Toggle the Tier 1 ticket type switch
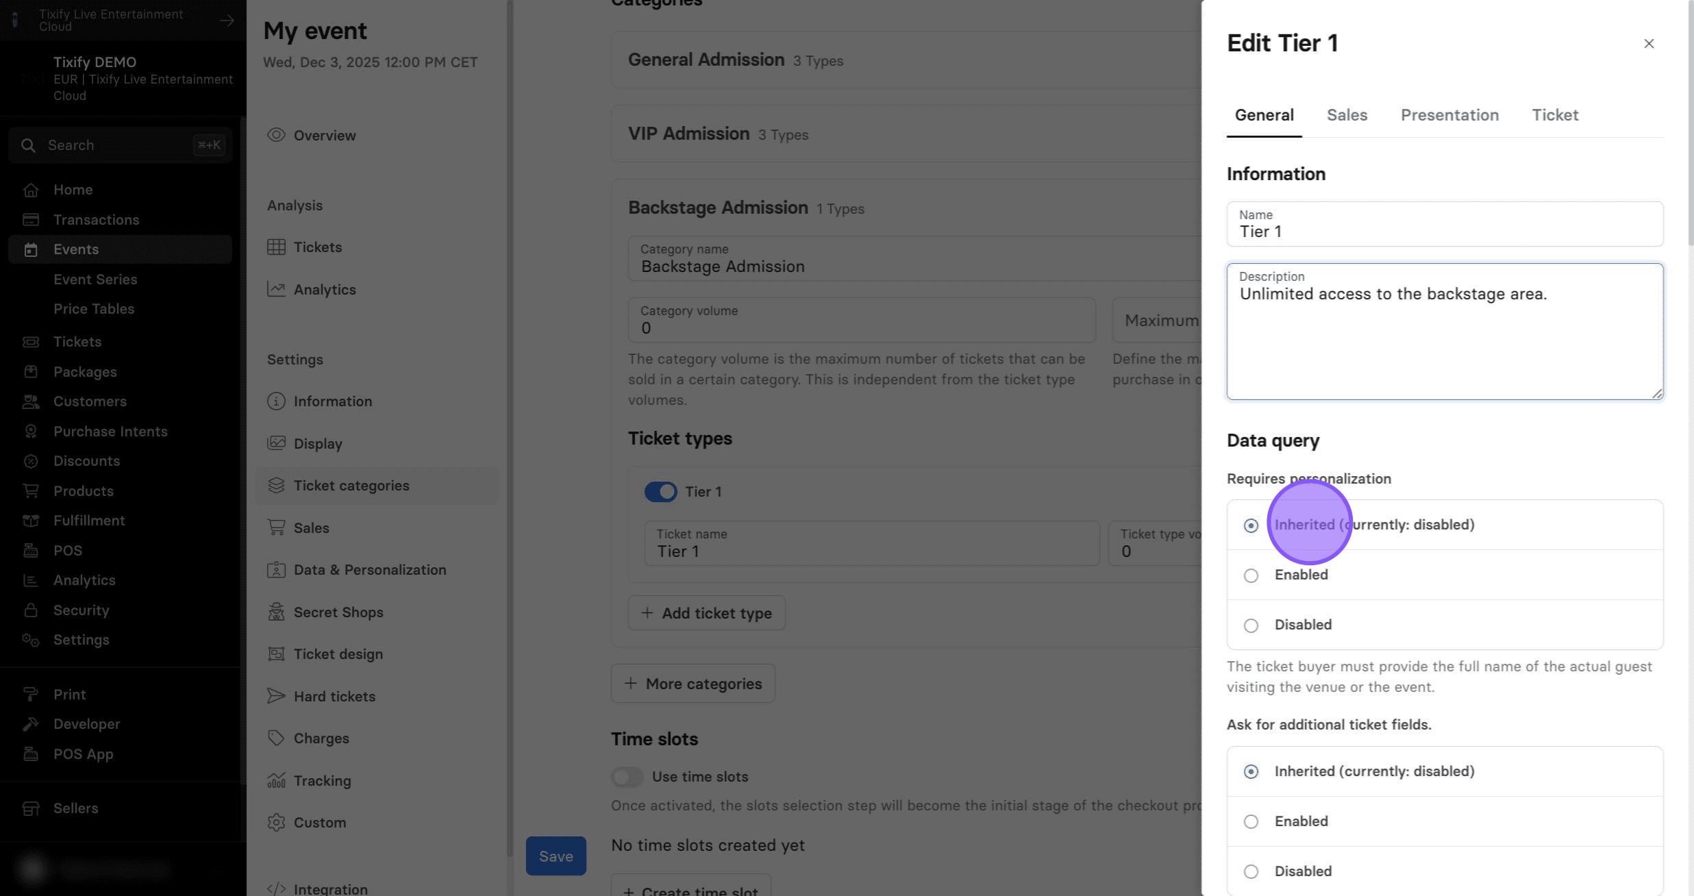Viewport: 1694px width, 896px height. tap(660, 492)
